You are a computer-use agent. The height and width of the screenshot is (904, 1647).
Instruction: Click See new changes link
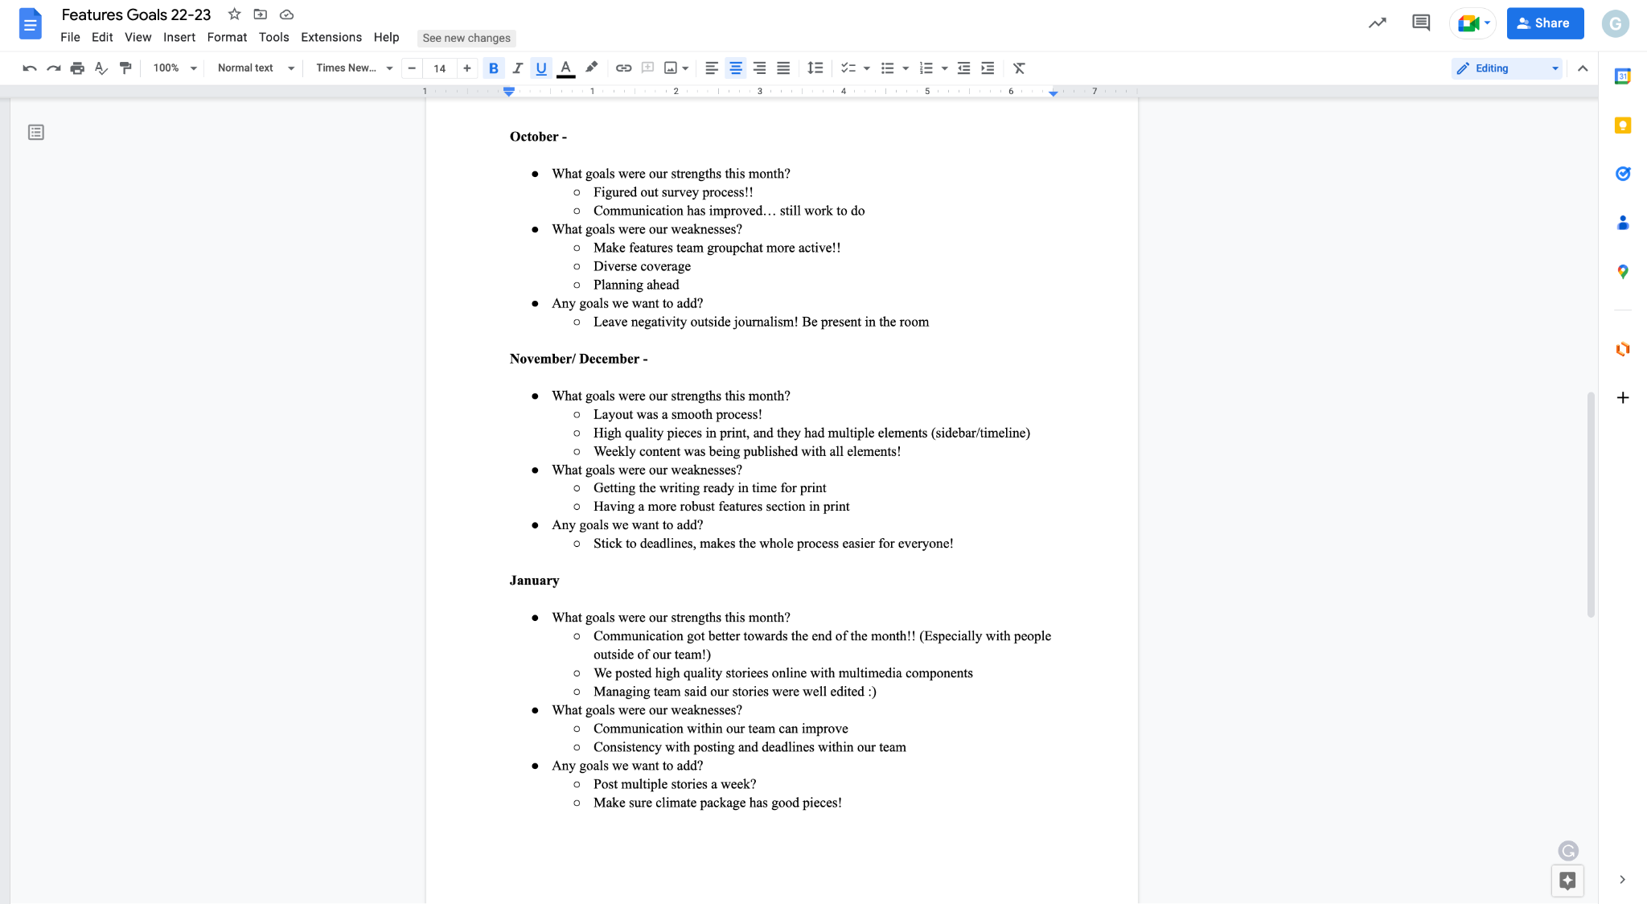click(466, 38)
